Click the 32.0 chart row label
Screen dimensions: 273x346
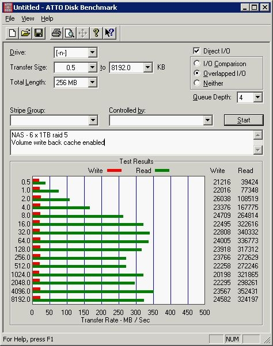(24, 232)
